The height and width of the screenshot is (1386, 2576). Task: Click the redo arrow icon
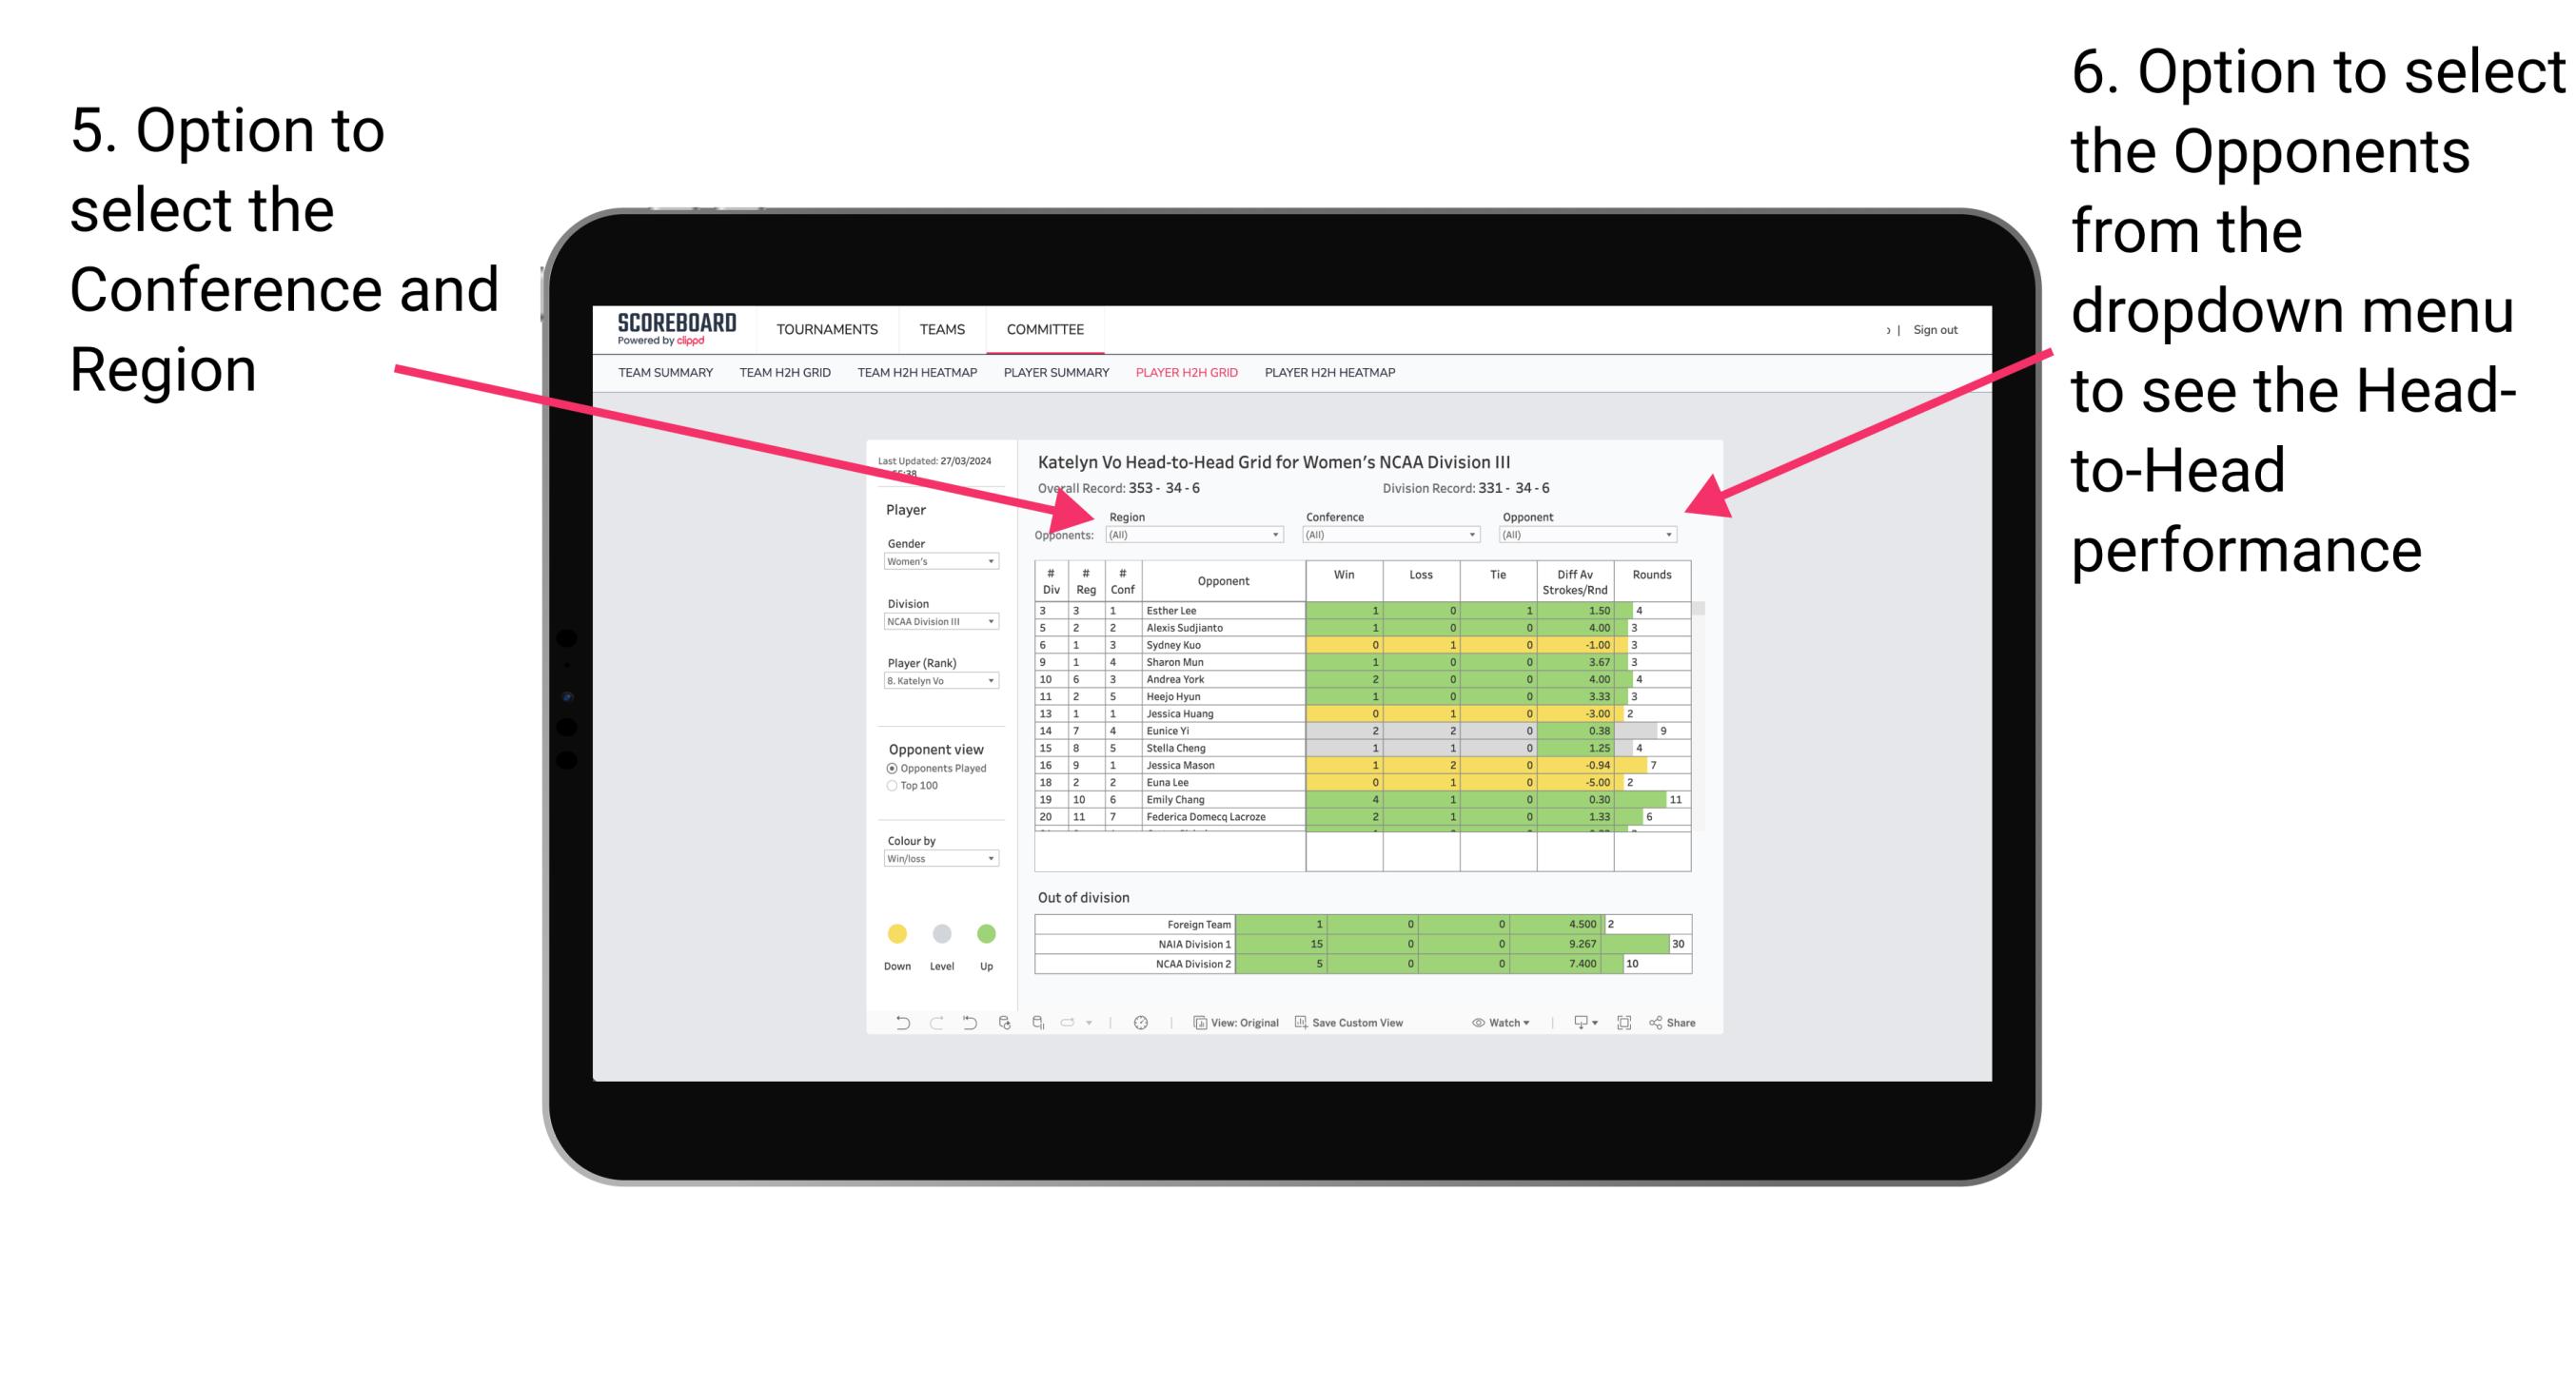pyautogui.click(x=924, y=1025)
